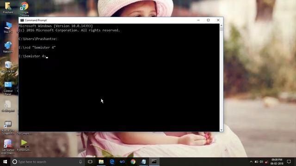Open the Action Center notifications icon
296x166 pixels.
click(289, 162)
